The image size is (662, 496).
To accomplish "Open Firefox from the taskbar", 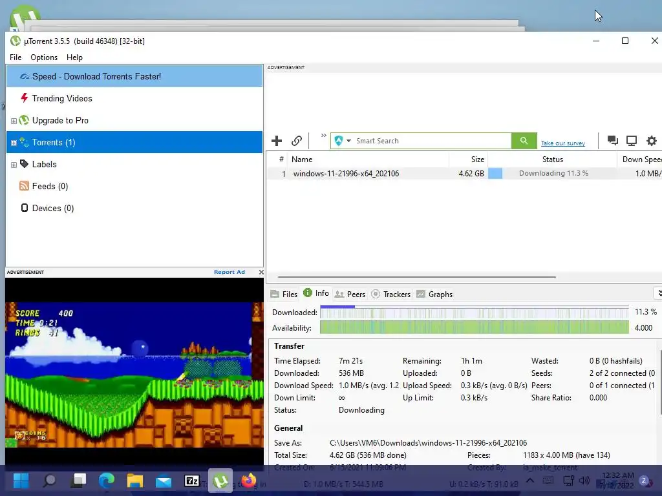I will pos(249,480).
